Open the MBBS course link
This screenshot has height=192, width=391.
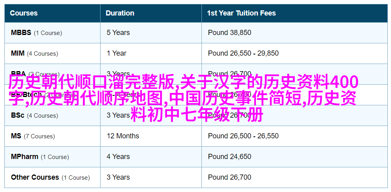(21, 33)
